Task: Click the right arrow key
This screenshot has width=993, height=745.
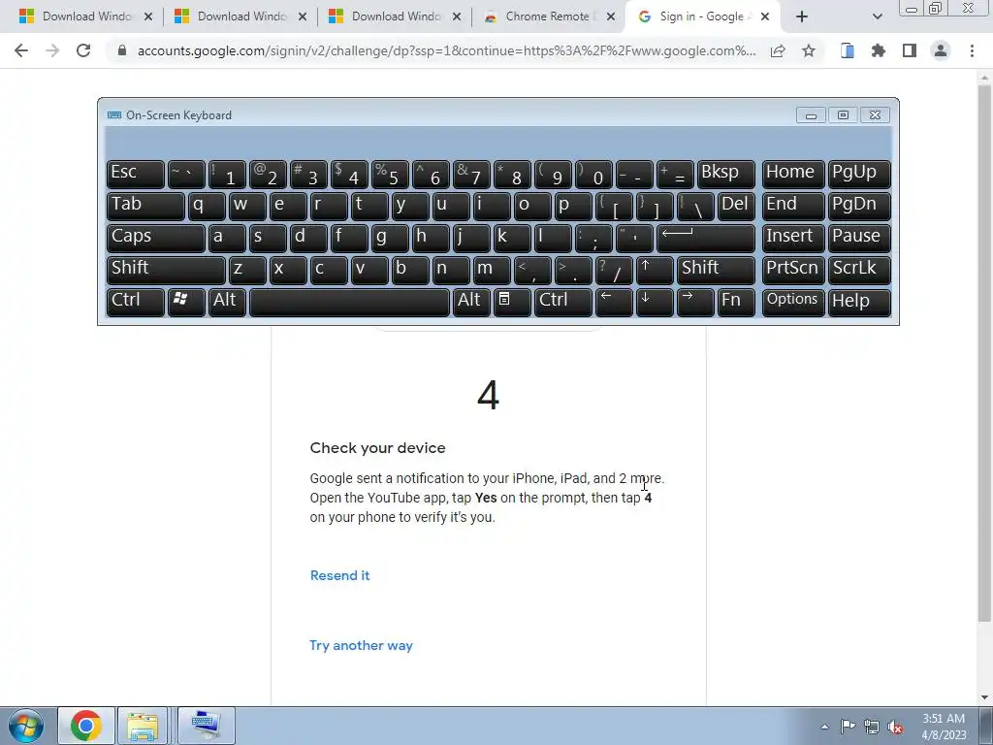Action: click(695, 301)
